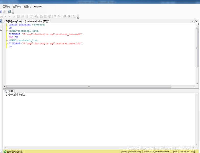Viewport: 200px width, 153px height.
Task: Open the active files dropdown arrow
Action: point(193,21)
